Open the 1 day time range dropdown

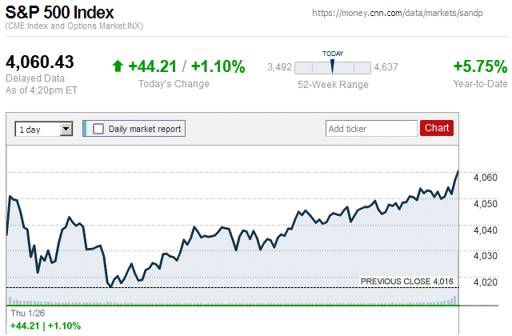point(43,128)
